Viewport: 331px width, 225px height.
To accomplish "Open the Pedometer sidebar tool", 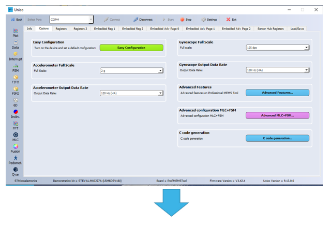I will coord(16,160).
